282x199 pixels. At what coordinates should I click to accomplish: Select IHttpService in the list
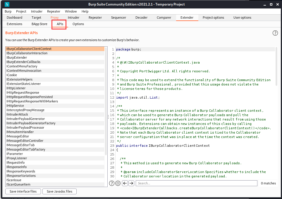tap(55, 106)
